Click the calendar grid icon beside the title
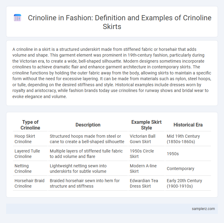 click(x=18, y=18)
